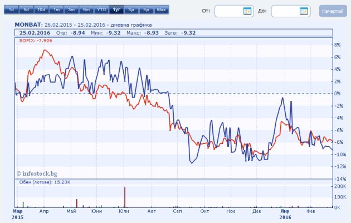This screenshot has height=223, width=351.
Task: Click the 0% axis label
Action: click(x=337, y=94)
